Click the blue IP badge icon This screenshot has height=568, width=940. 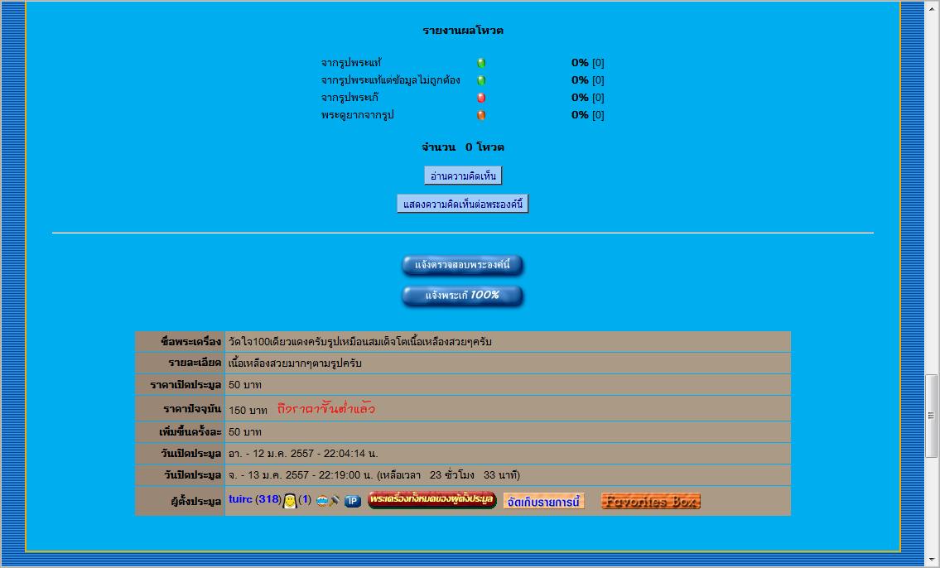352,501
